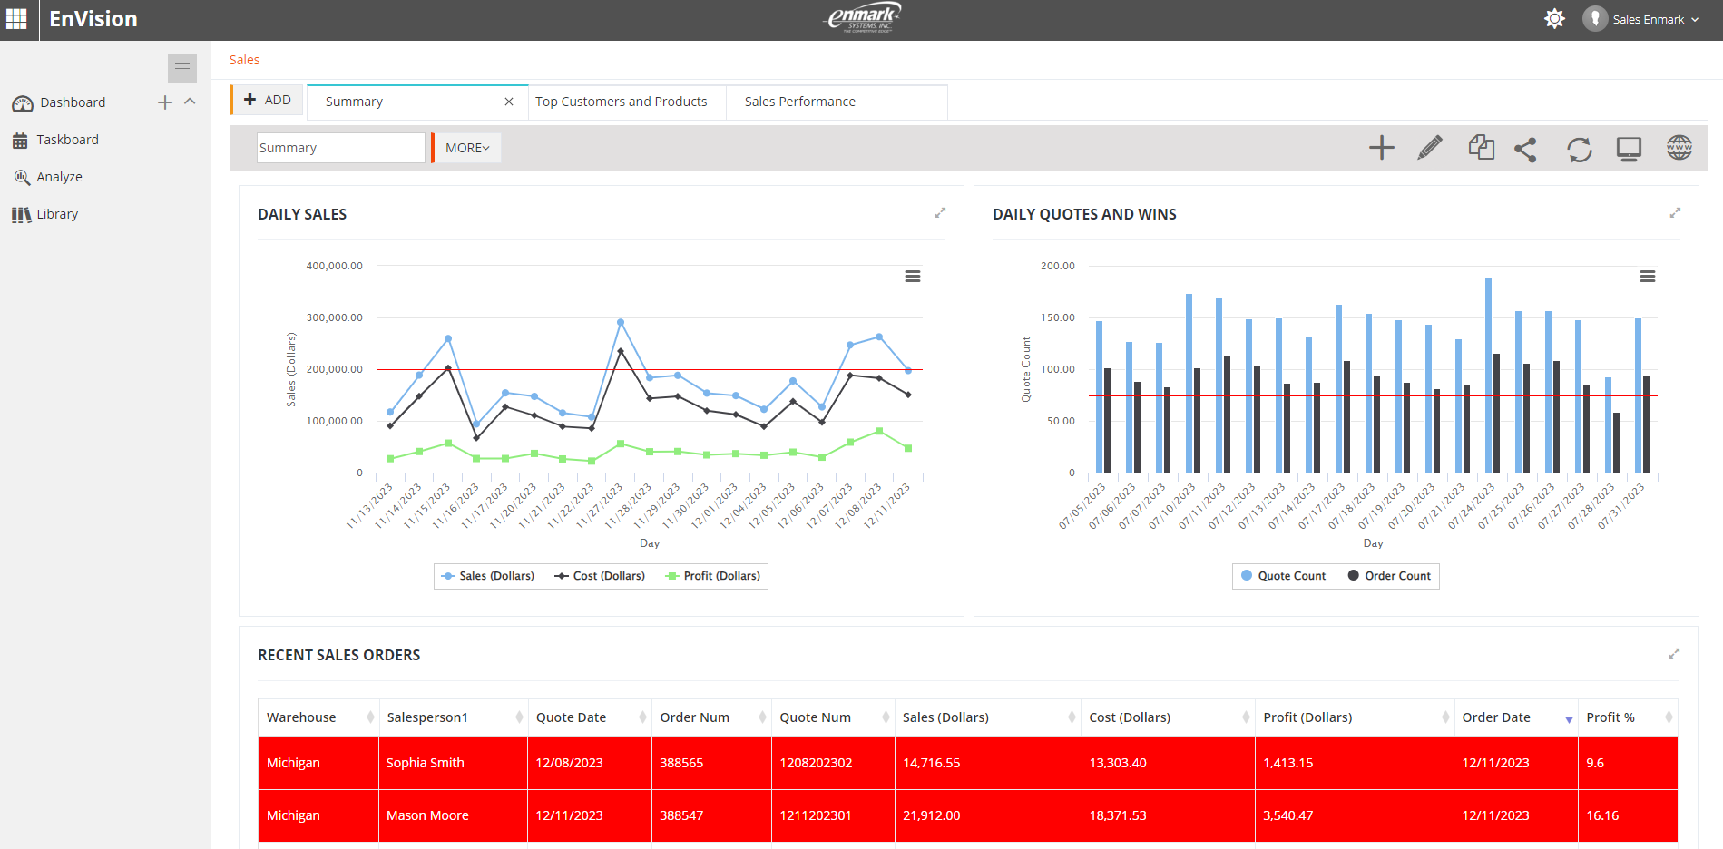Viewport: 1723px width, 849px height.
Task: Switch to the Sales Performance tab
Action: [x=799, y=102]
